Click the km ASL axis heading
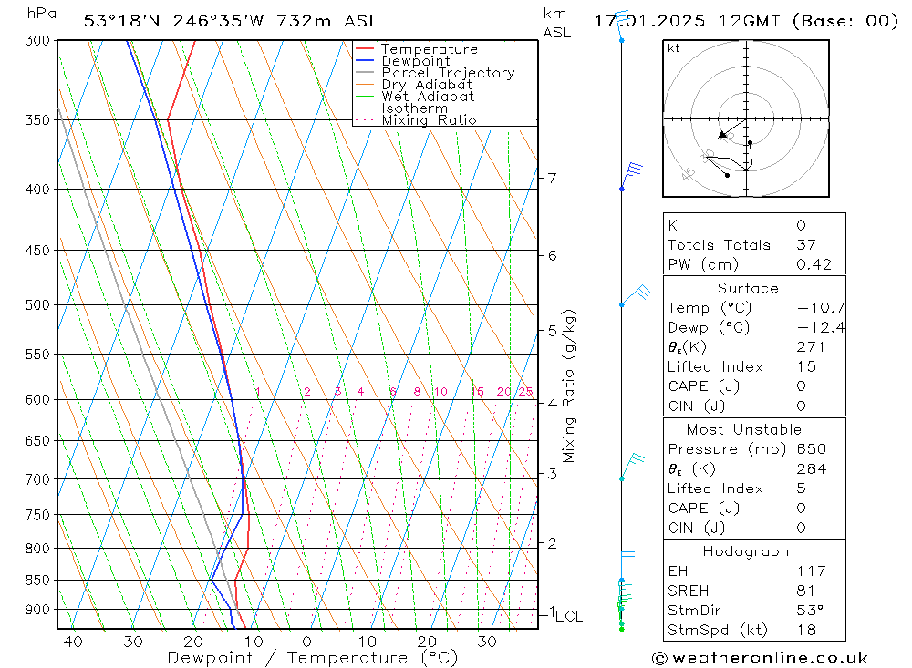The height and width of the screenshot is (668, 912). [556, 24]
